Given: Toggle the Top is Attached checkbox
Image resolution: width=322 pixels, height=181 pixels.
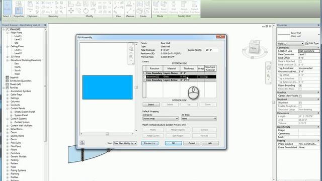Looking at the screenshot, I should tap(300, 78).
